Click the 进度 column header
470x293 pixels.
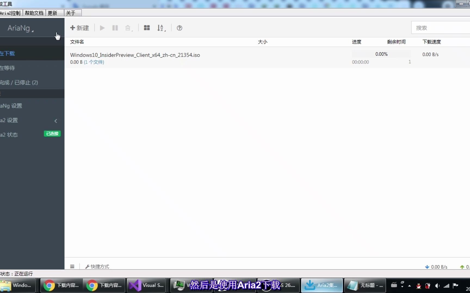[357, 42]
